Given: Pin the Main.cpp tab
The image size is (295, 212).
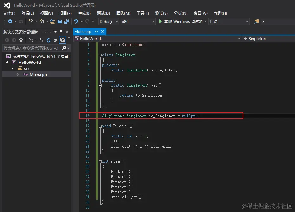Looking at the screenshot, I should (96, 32).
